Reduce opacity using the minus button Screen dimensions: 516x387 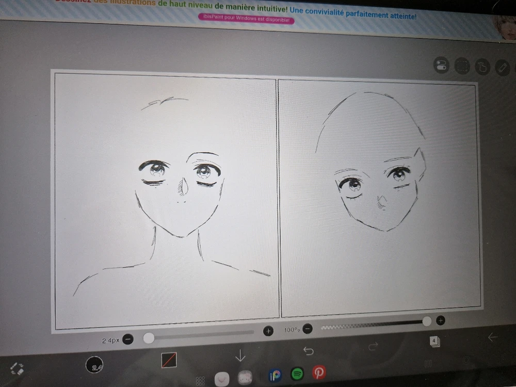click(x=308, y=329)
